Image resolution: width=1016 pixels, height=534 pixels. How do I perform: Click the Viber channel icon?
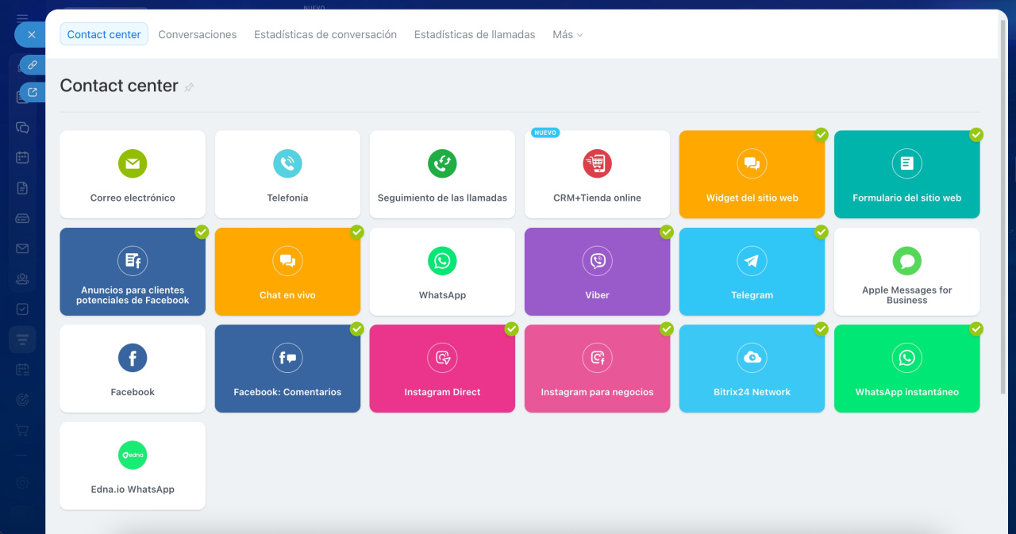coord(597,261)
